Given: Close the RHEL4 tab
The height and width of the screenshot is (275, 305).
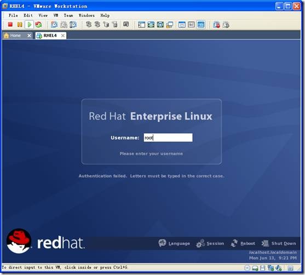Looking at the screenshot, I should 63,36.
